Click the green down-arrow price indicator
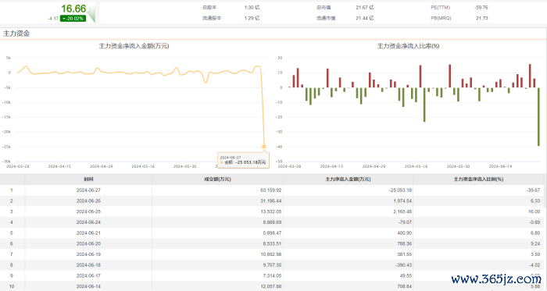Image resolution: width=547 pixels, height=291 pixels. [91, 13]
